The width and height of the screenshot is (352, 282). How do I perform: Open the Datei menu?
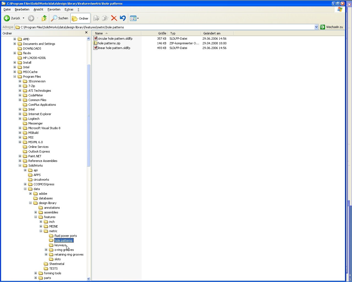point(7,9)
